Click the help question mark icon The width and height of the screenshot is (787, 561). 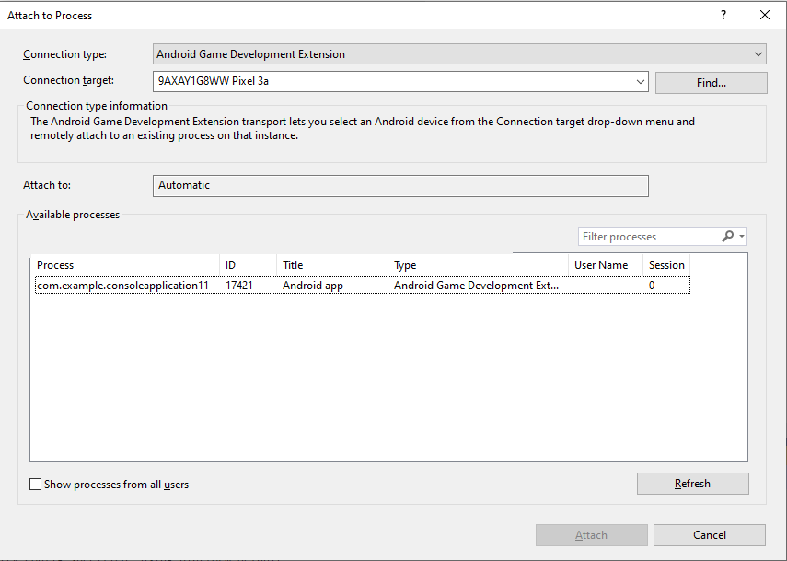(x=723, y=15)
